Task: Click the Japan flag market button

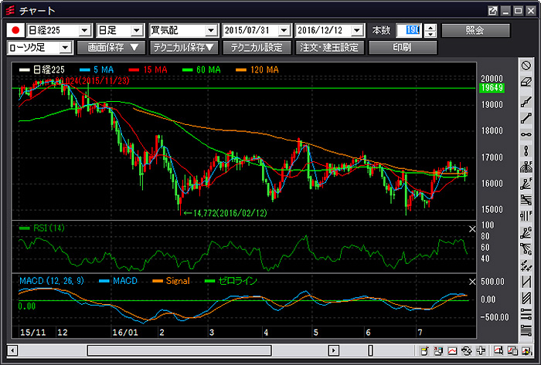Action: 15,30
